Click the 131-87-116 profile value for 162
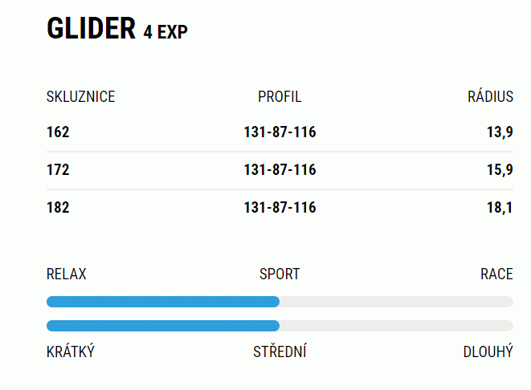The image size is (531, 390). [x=280, y=132]
